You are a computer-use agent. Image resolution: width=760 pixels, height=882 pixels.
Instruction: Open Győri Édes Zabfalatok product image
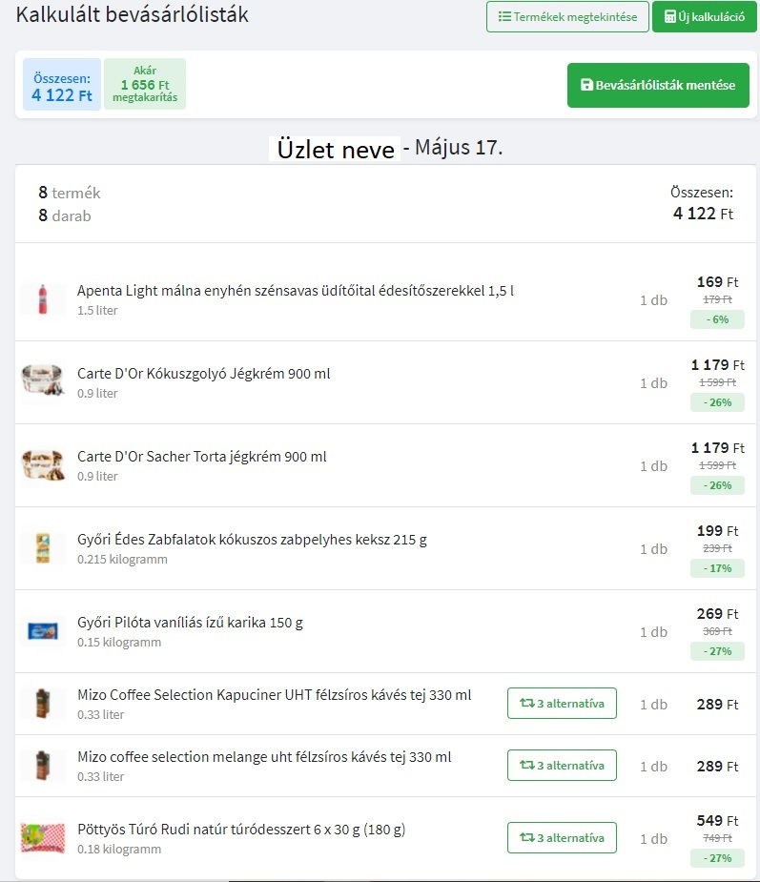pyautogui.click(x=43, y=548)
